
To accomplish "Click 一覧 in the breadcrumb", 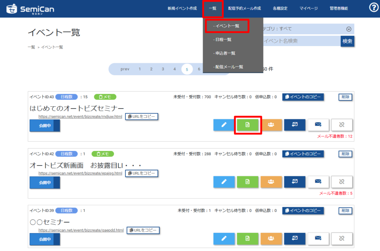I will click(x=31, y=47).
